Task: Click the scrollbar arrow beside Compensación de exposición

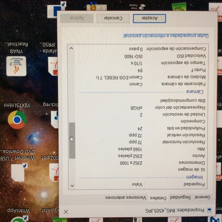Action: 71,48
